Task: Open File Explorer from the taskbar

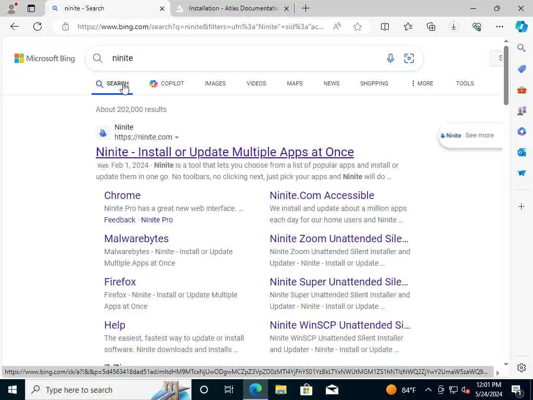Action: [281, 390]
